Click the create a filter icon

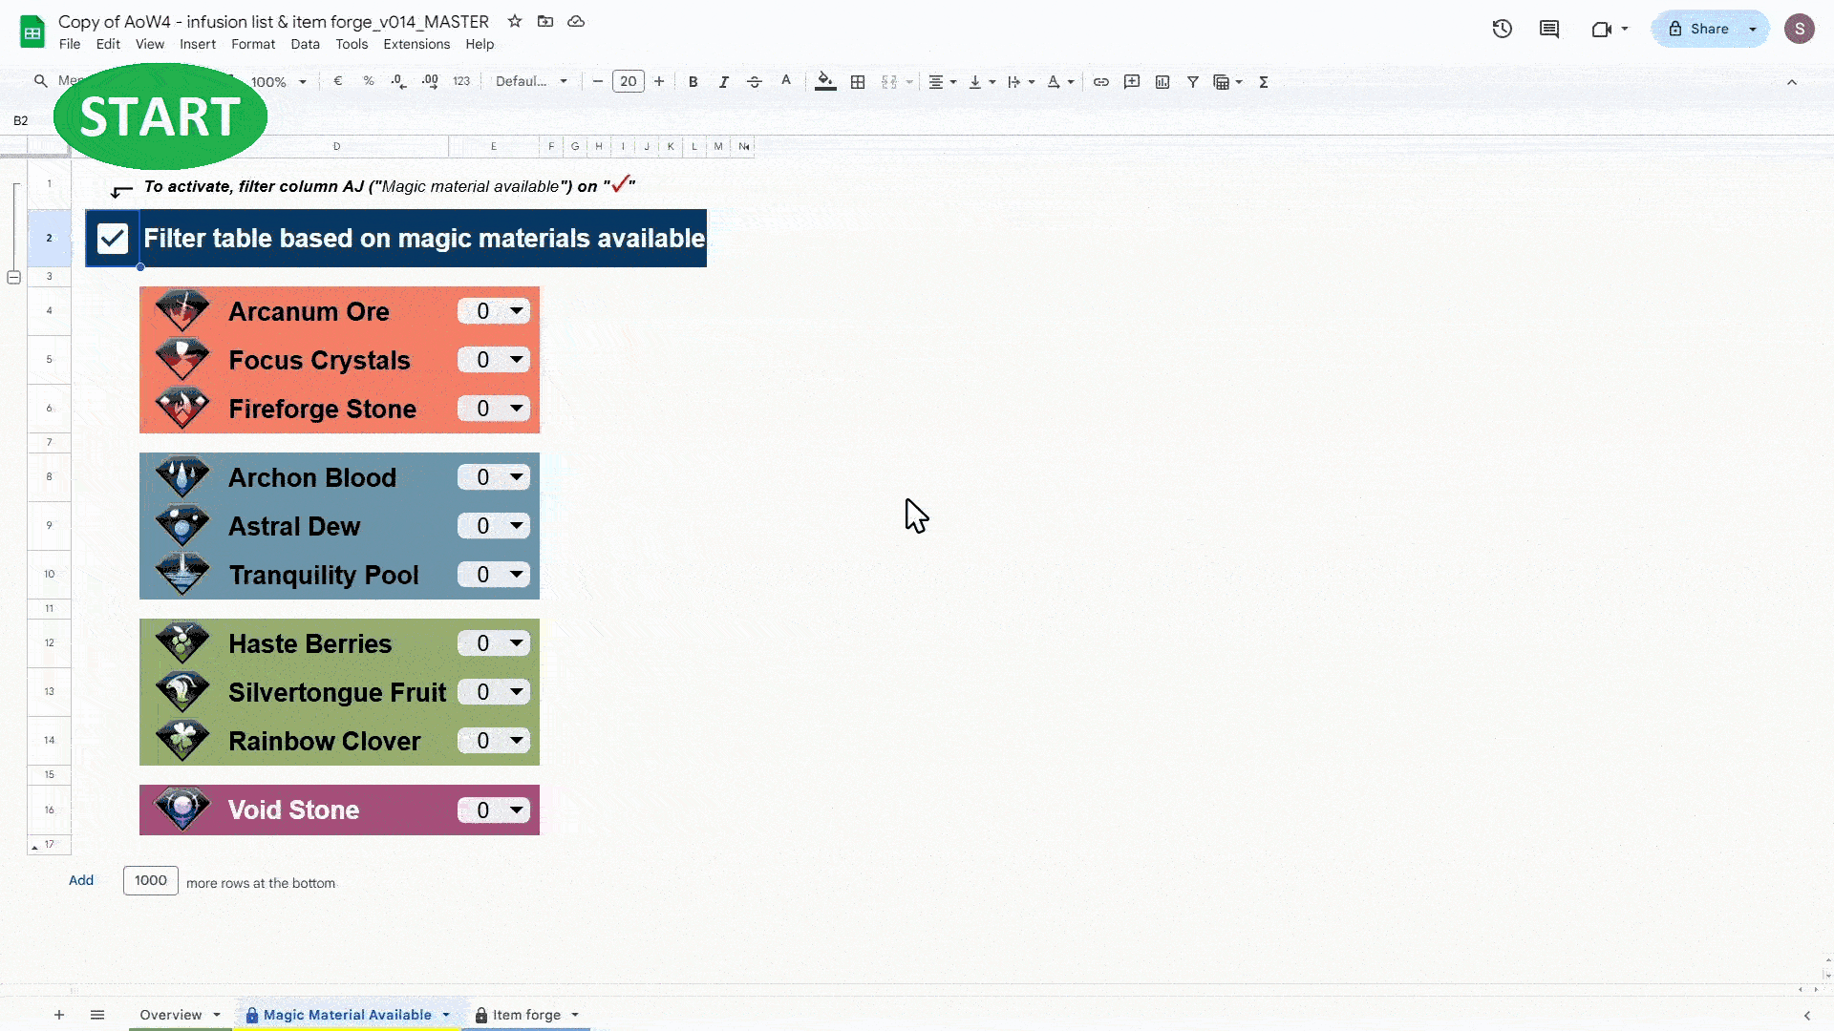pyautogui.click(x=1193, y=82)
